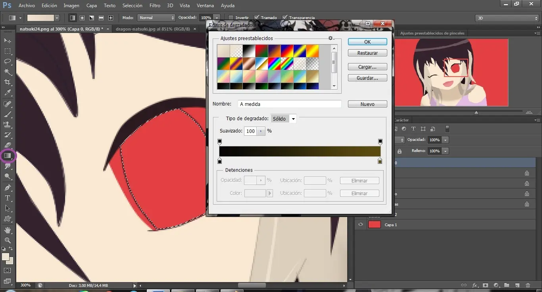Click the gear icon in gradient presets

[x=330, y=38]
